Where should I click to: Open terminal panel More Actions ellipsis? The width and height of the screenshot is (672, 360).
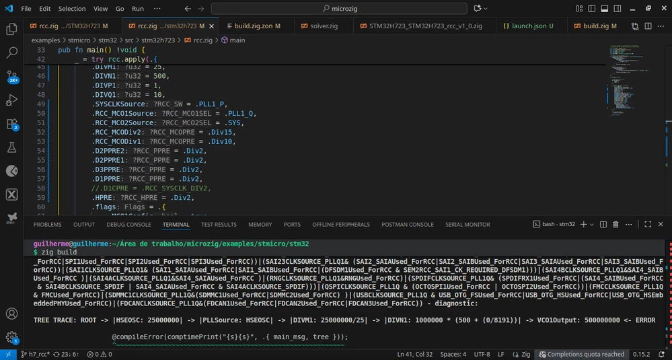tap(628, 224)
